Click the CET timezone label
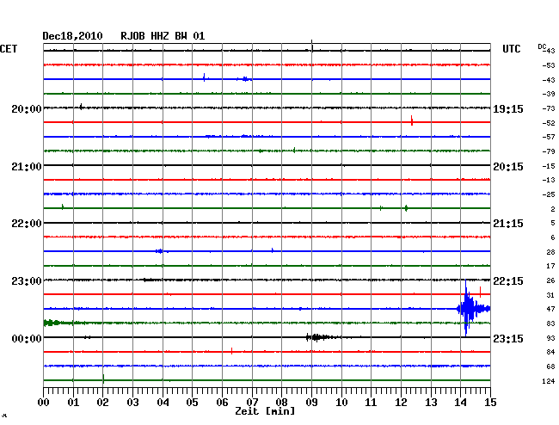The height and width of the screenshot is (425, 559). pos(9,49)
